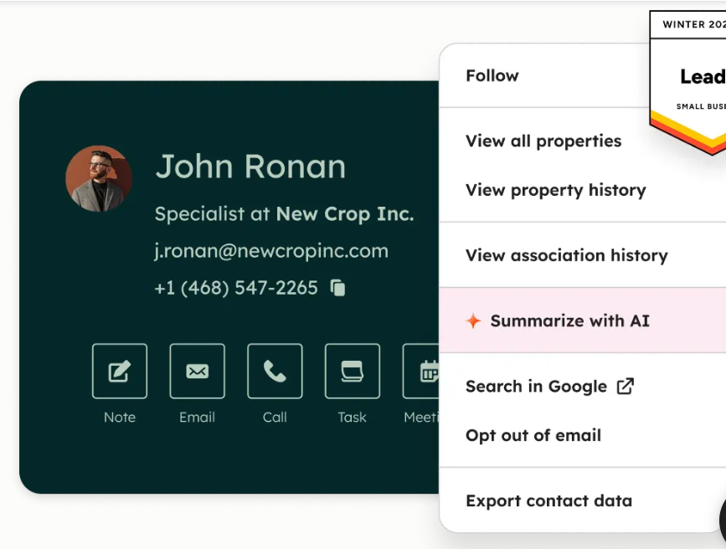Viewport: 726px width, 549px height.
Task: Click the Meeting calendar icon button
Action: (421, 371)
